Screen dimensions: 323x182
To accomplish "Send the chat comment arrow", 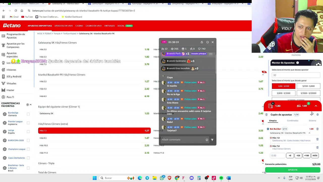I will (212, 140).
